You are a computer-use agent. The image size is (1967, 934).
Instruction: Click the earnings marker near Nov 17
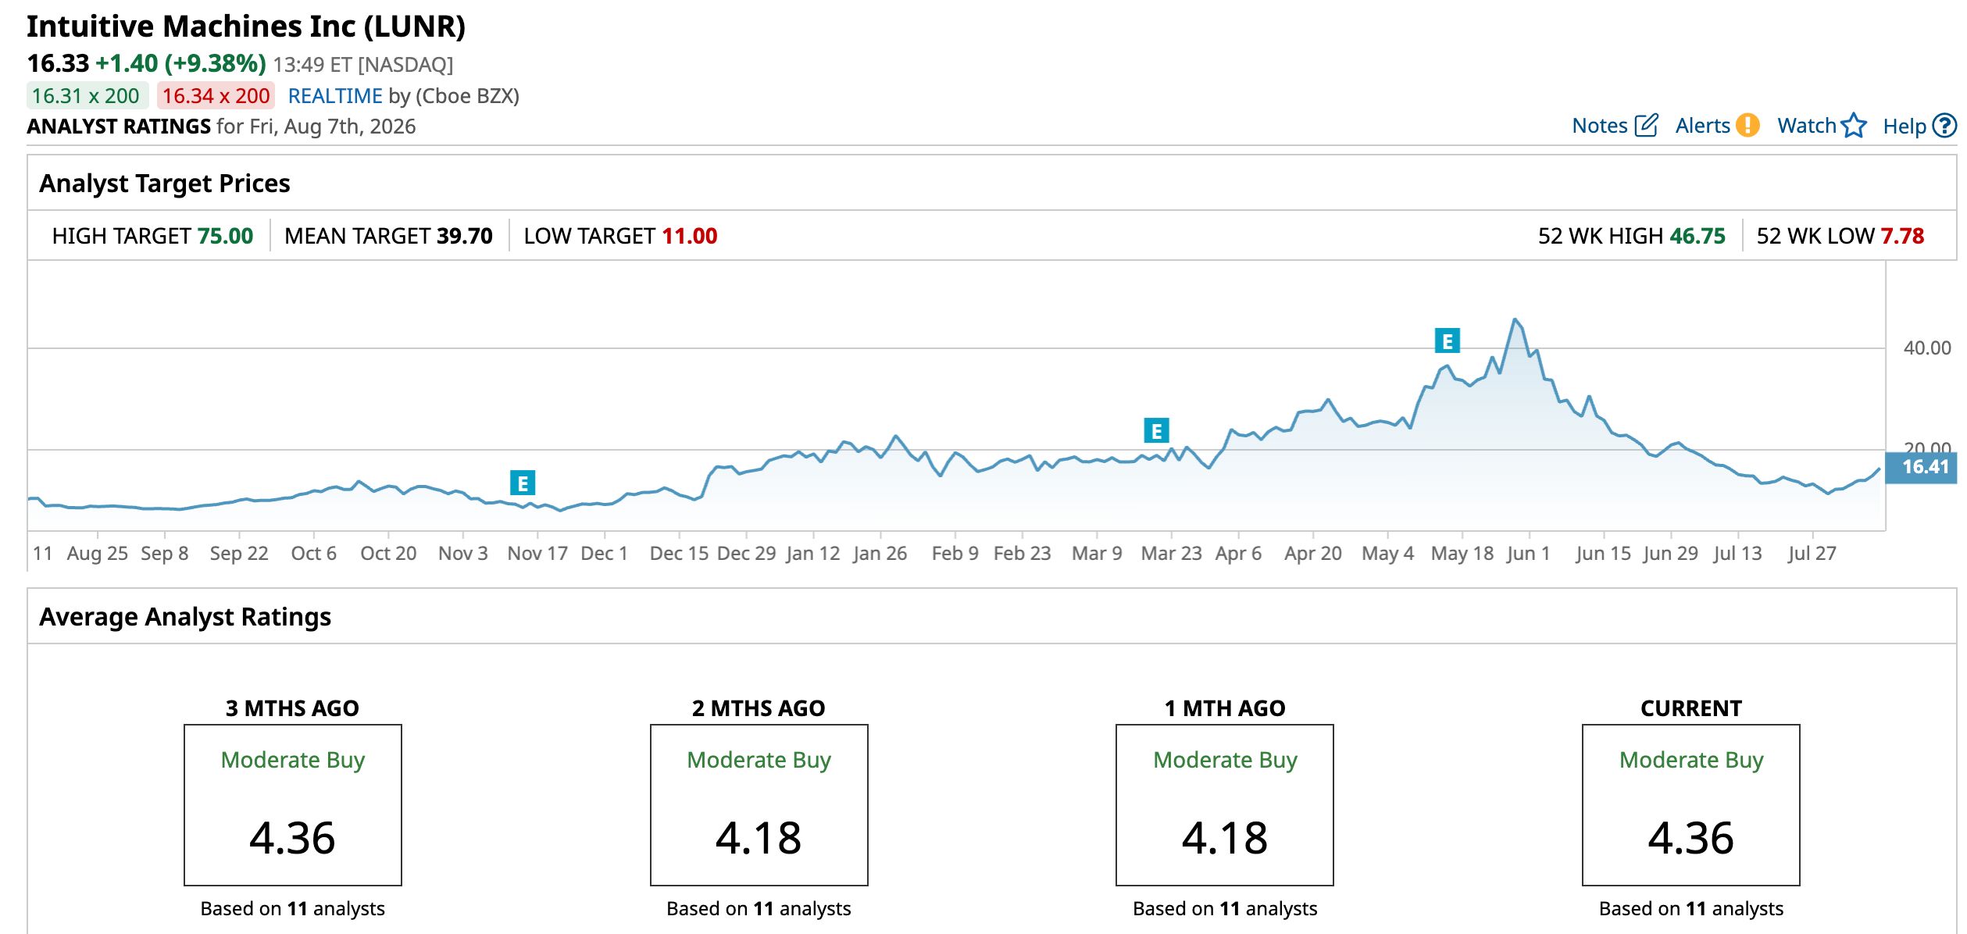523,483
